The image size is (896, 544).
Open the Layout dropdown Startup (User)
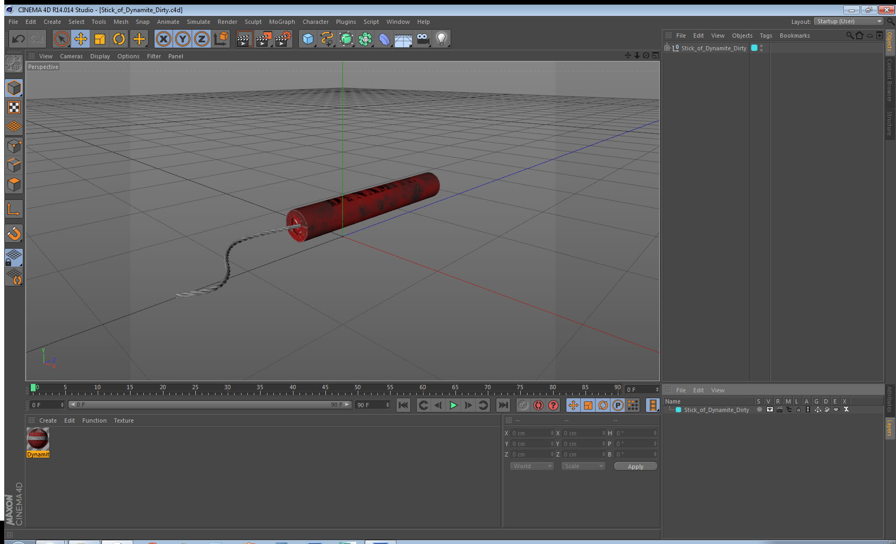pos(848,21)
